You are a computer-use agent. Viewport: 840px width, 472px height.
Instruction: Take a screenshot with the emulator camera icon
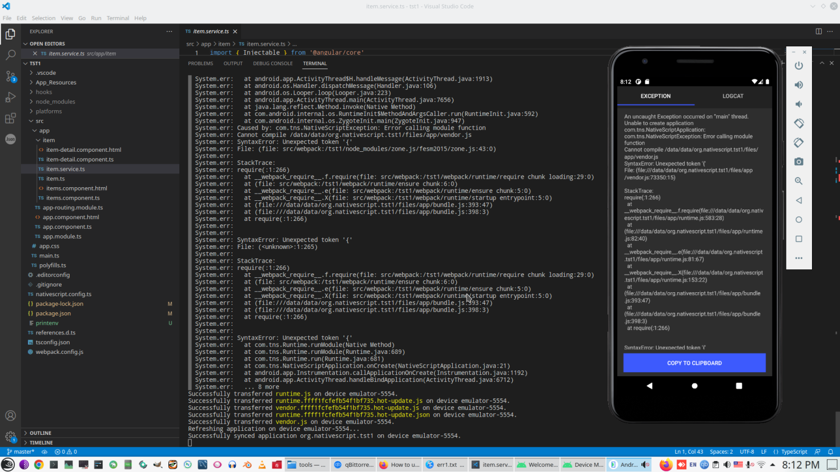(799, 162)
